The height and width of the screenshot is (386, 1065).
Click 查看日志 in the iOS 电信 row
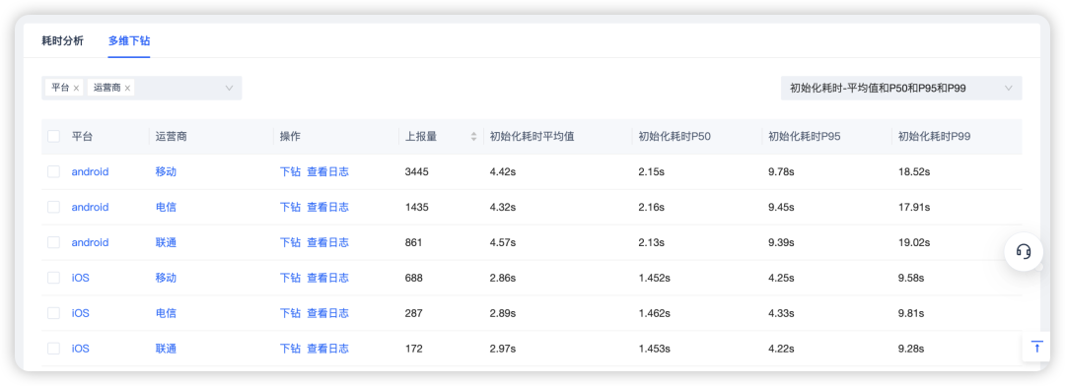[x=328, y=313]
